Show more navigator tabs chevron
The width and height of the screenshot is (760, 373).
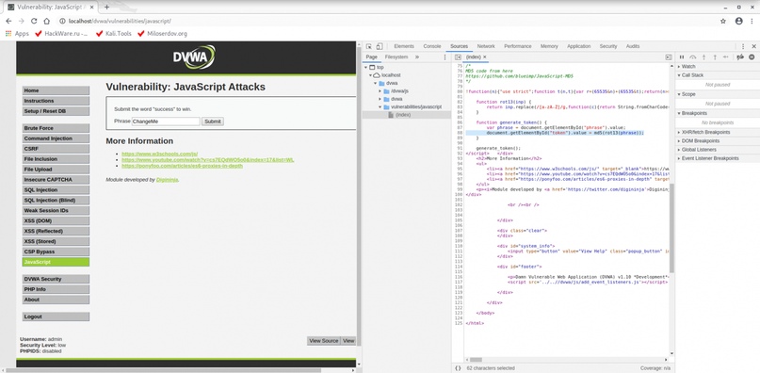point(417,57)
